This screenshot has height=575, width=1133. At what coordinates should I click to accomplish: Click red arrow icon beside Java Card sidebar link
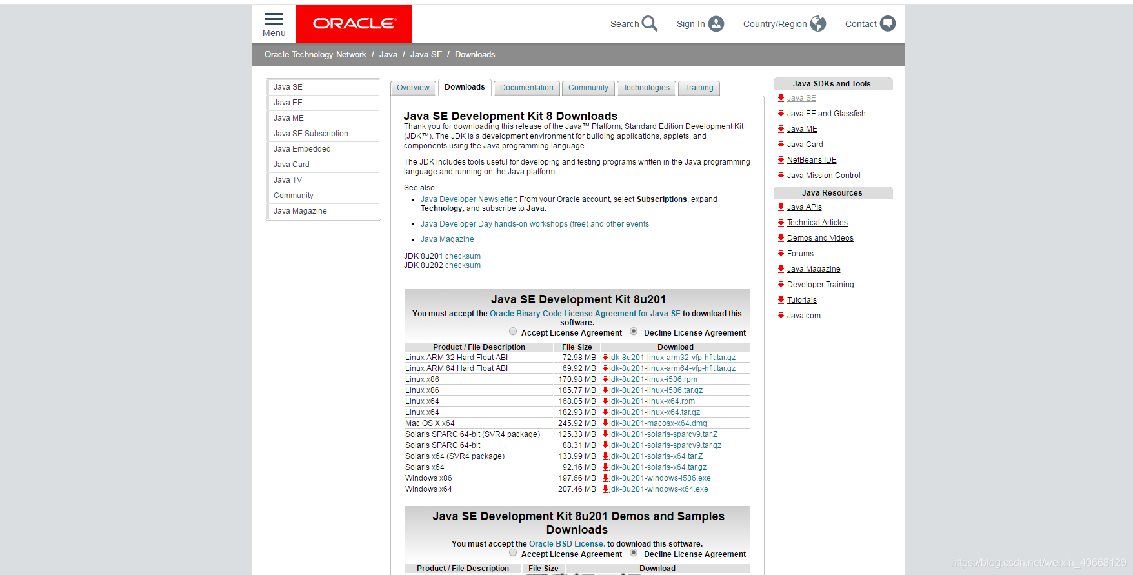tap(781, 145)
